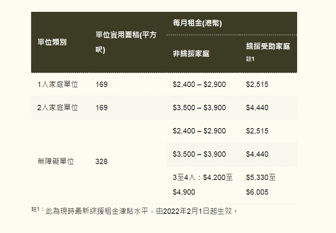Screen dimensions: 336x233
Task: Click the 單位類別 column header
Action: coord(52,42)
